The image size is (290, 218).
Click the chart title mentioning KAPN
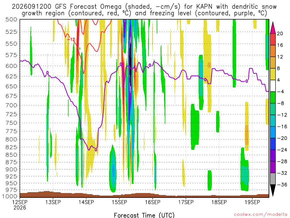(x=144, y=10)
